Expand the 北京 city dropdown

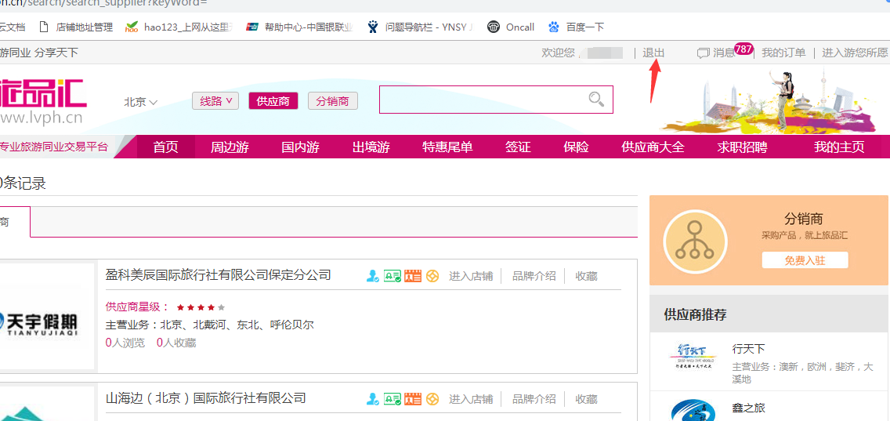[x=141, y=102]
